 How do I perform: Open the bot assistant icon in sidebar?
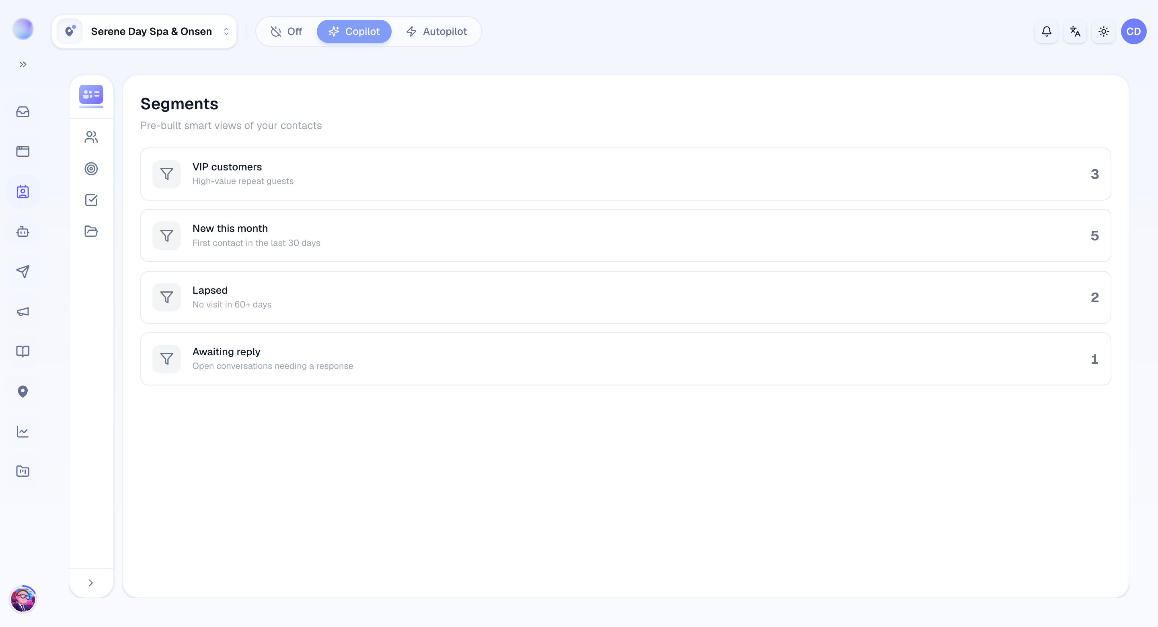click(x=23, y=232)
